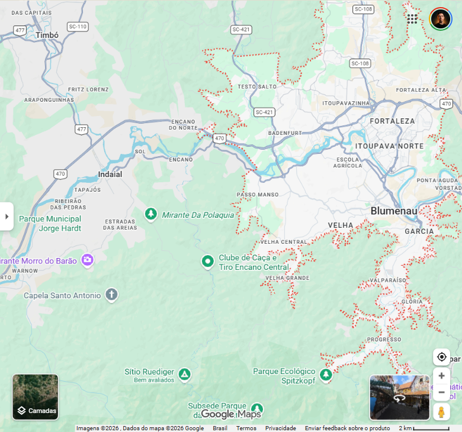Open the Street View preview thumbnail

click(x=399, y=397)
